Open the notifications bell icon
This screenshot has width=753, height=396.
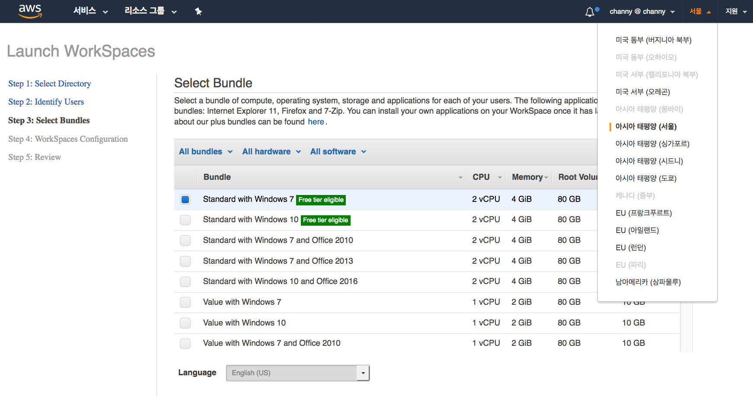(x=590, y=12)
